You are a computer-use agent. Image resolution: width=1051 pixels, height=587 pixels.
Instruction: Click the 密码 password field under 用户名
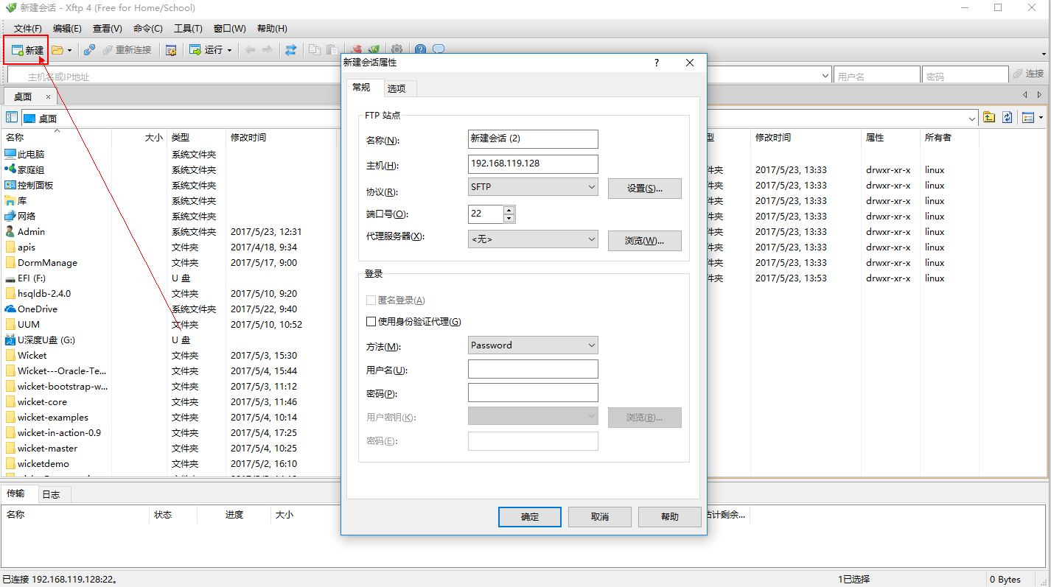point(533,393)
